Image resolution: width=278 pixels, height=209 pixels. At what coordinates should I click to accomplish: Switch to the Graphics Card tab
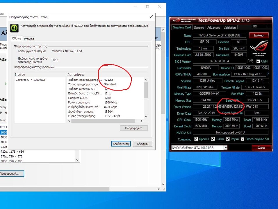tap(181, 27)
